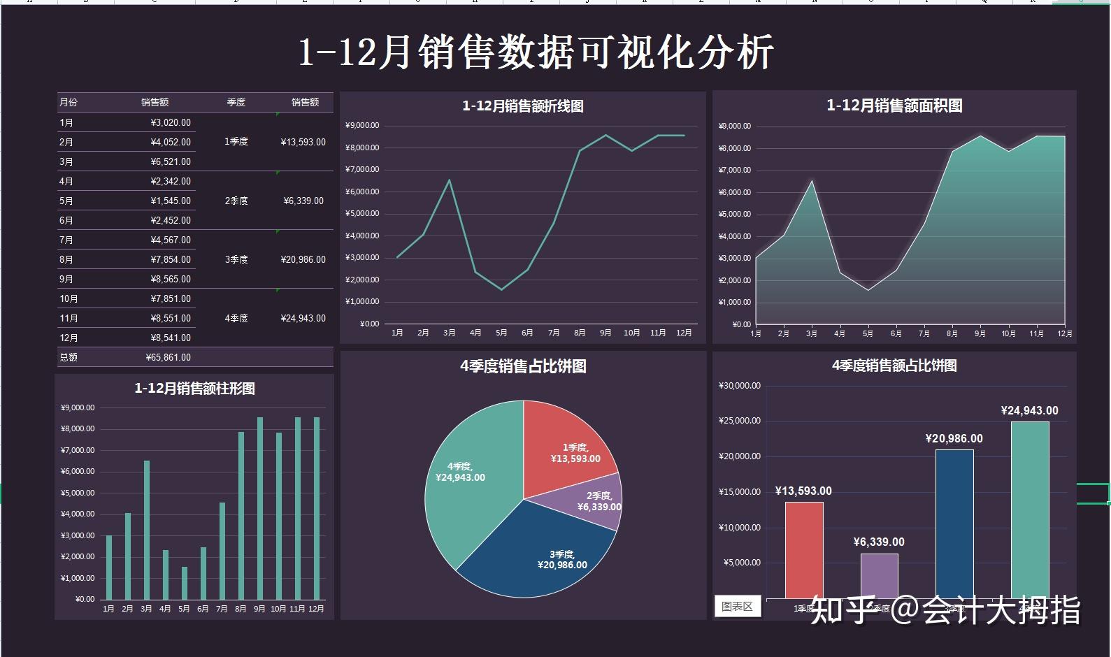Screen dimensions: 1111x657
Task: Select the ¥2,452.00 cell for 6月
Action: coord(171,220)
